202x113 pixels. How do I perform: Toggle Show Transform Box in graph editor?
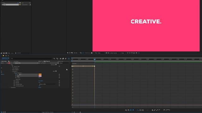tap(131, 110)
